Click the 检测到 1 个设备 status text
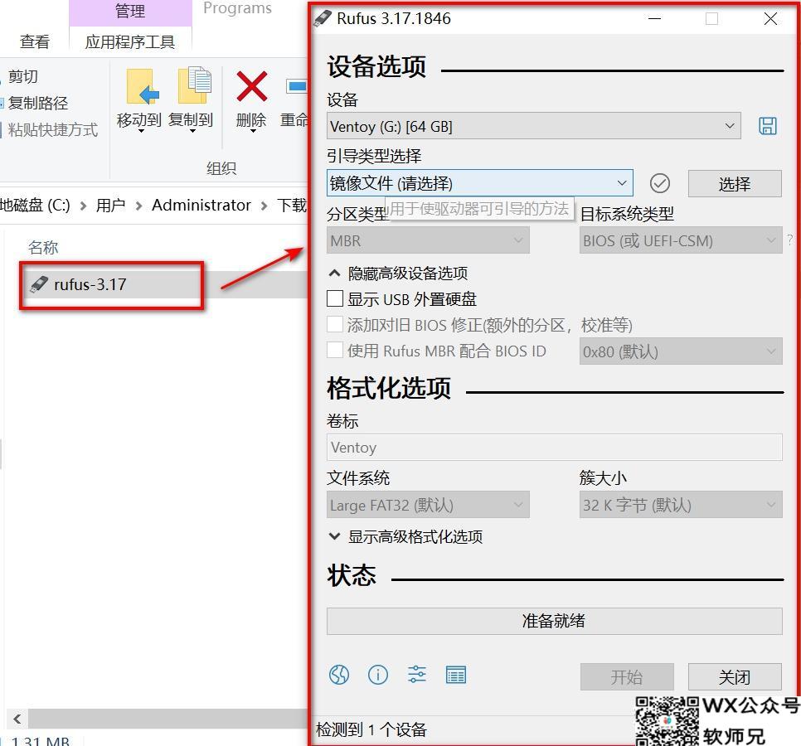This screenshot has height=746, width=801. click(x=371, y=729)
